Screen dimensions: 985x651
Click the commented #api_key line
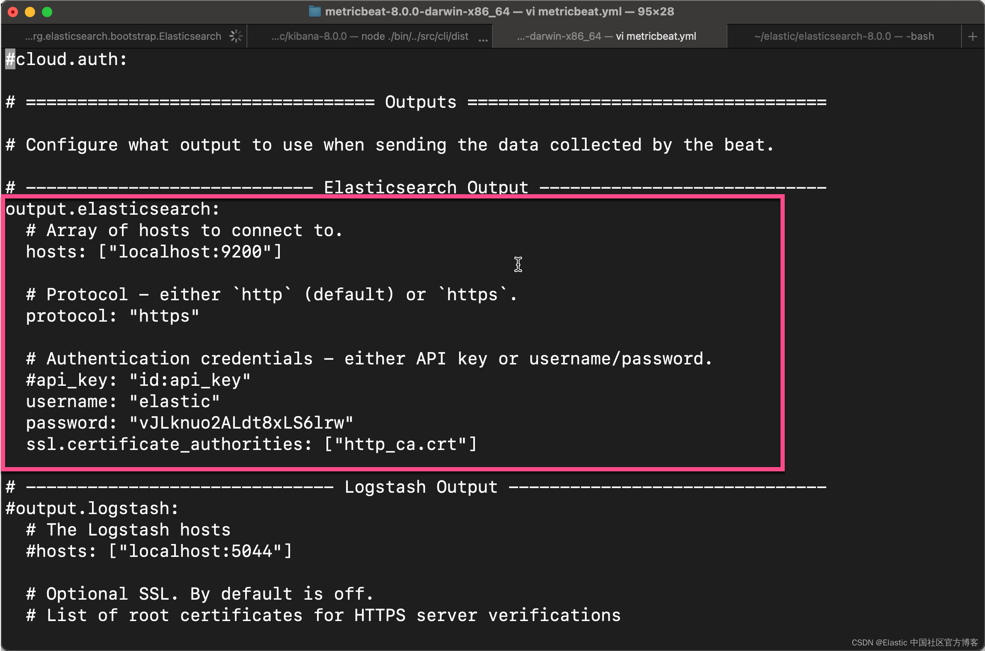point(138,380)
